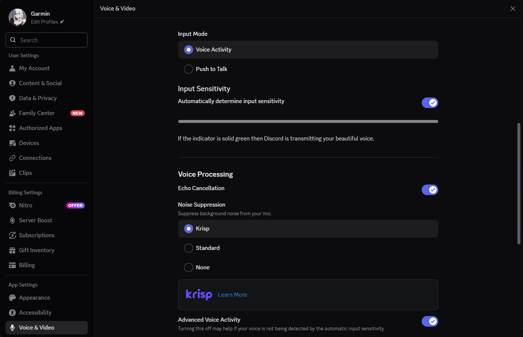Click the Authorized Apps icon
523x337 pixels.
pos(12,128)
